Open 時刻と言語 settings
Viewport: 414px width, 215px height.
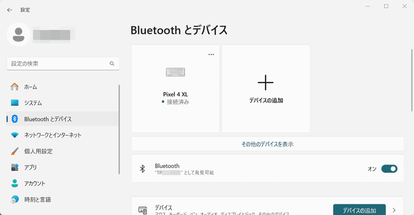63,200
